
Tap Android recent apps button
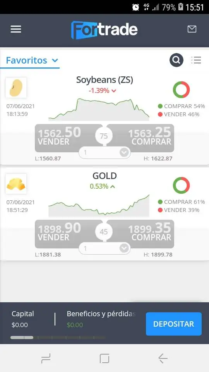pos(46,358)
